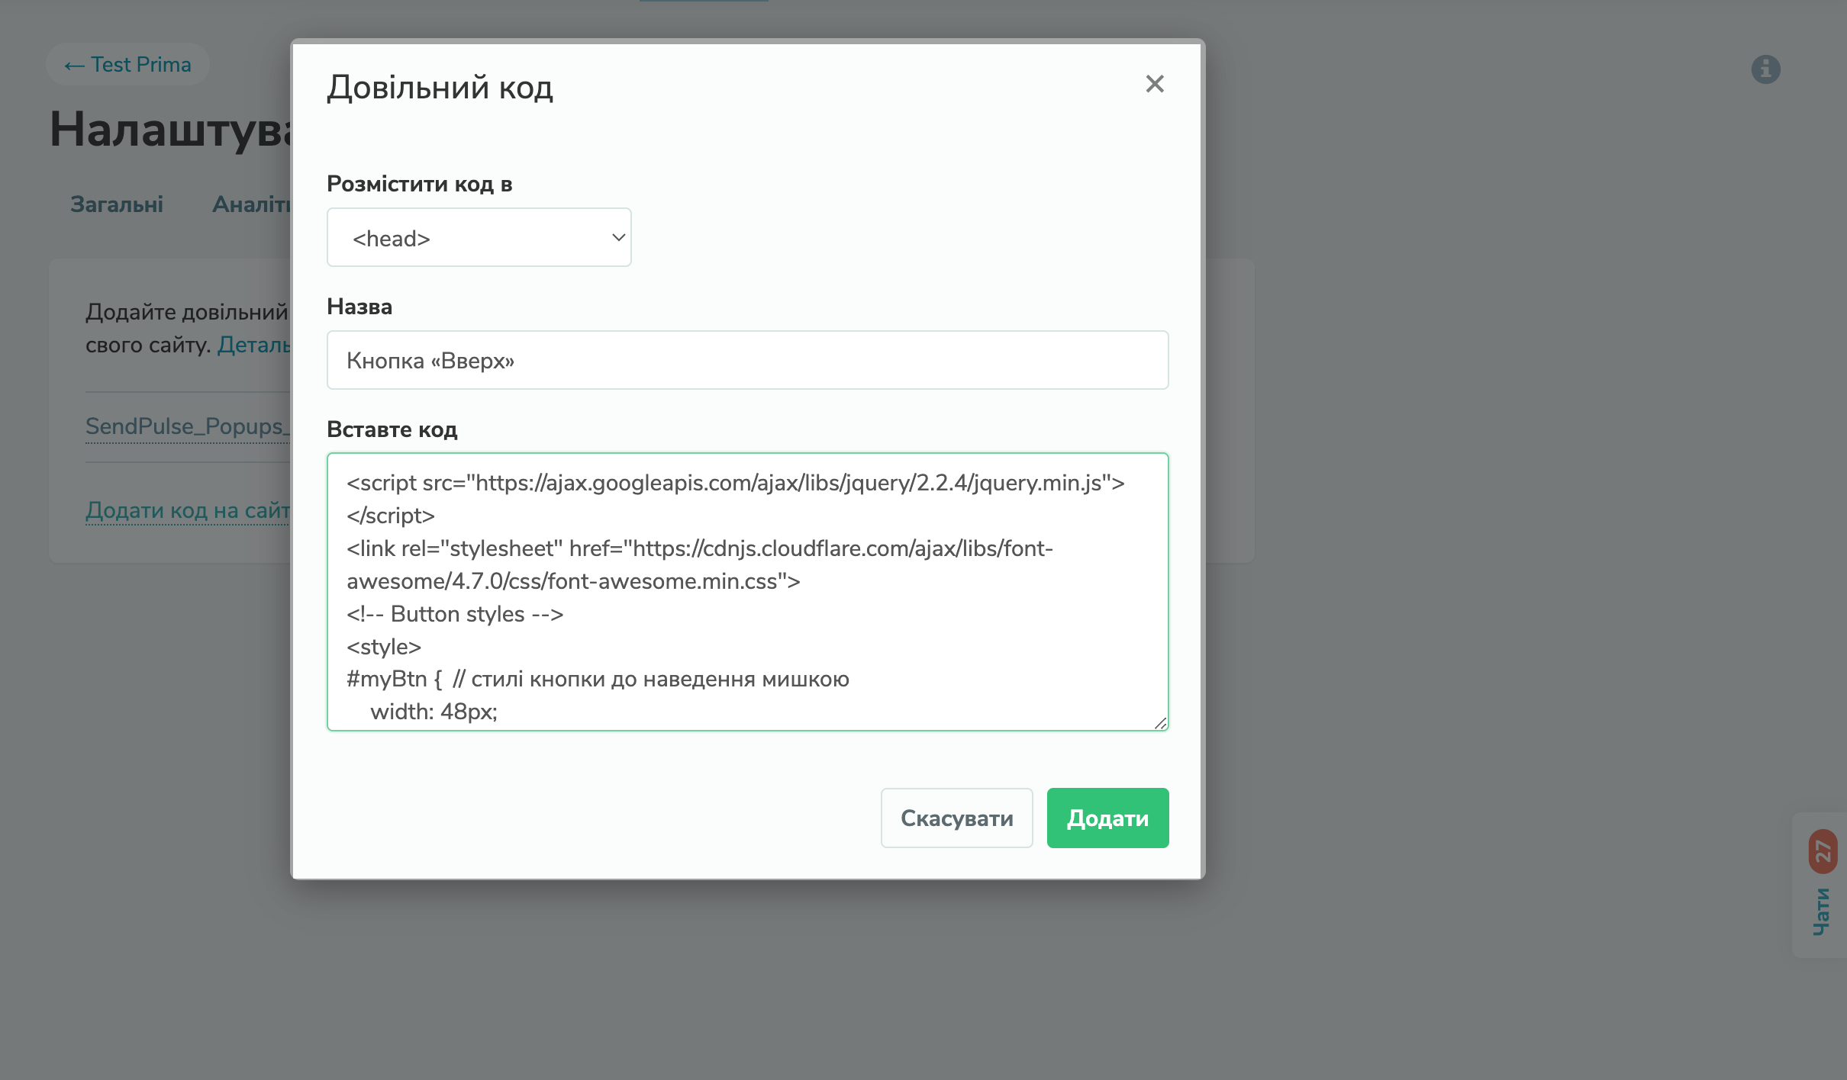Click the Розмістити код в label
The image size is (1847, 1080).
(419, 184)
